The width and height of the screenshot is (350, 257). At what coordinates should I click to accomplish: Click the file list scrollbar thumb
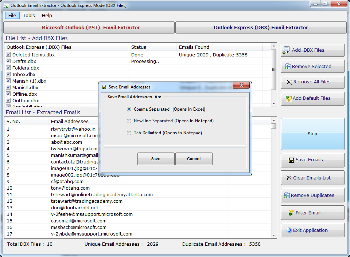[274, 70]
